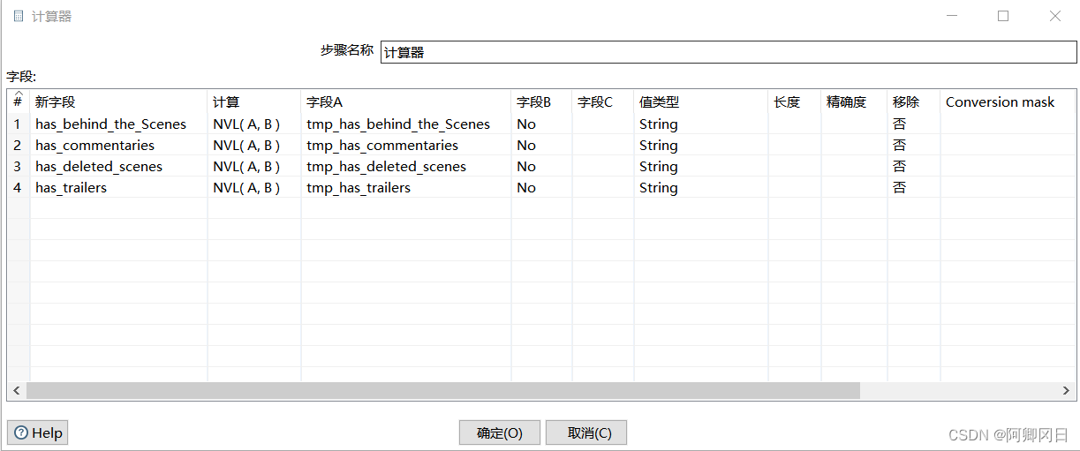Click the Conversion mask column header
The height and width of the screenshot is (451, 1080).
coord(1000,101)
